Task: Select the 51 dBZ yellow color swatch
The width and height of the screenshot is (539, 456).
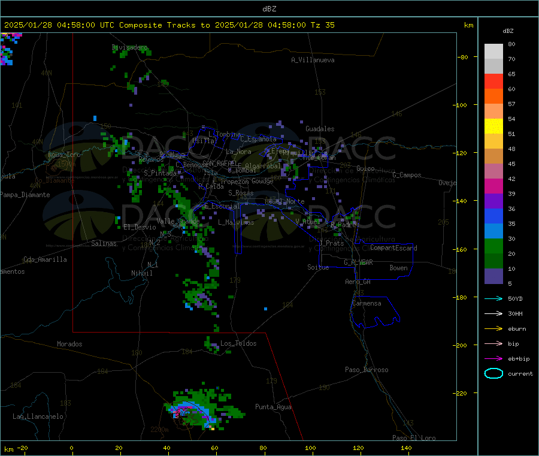Action: point(493,126)
